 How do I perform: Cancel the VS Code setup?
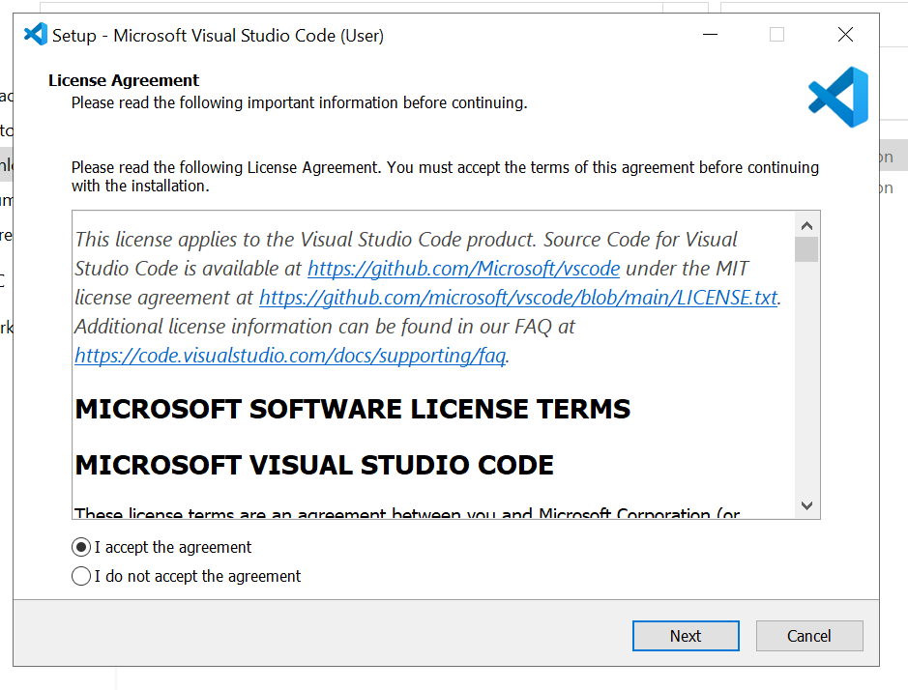click(809, 636)
